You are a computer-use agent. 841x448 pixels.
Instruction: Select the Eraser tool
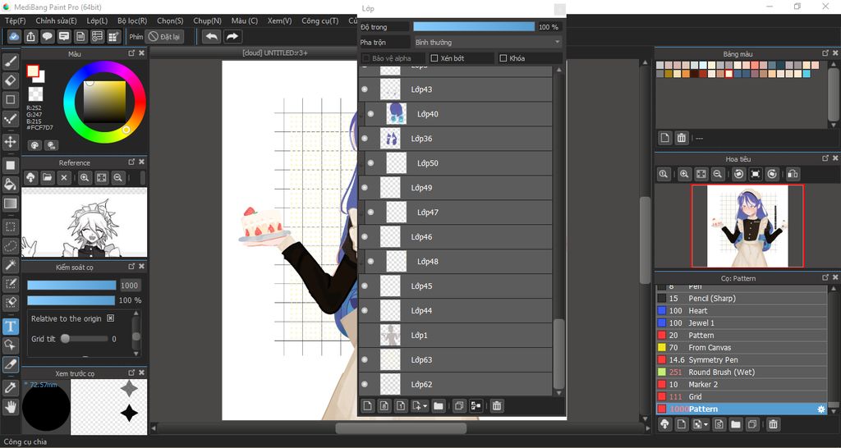(10, 80)
